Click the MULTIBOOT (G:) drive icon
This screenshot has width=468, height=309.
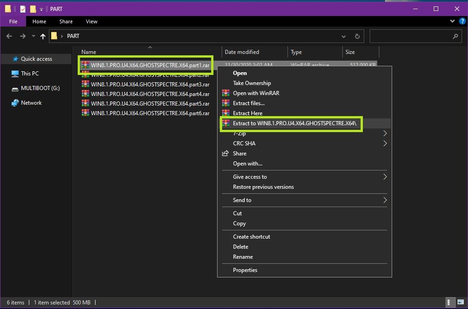pos(15,88)
